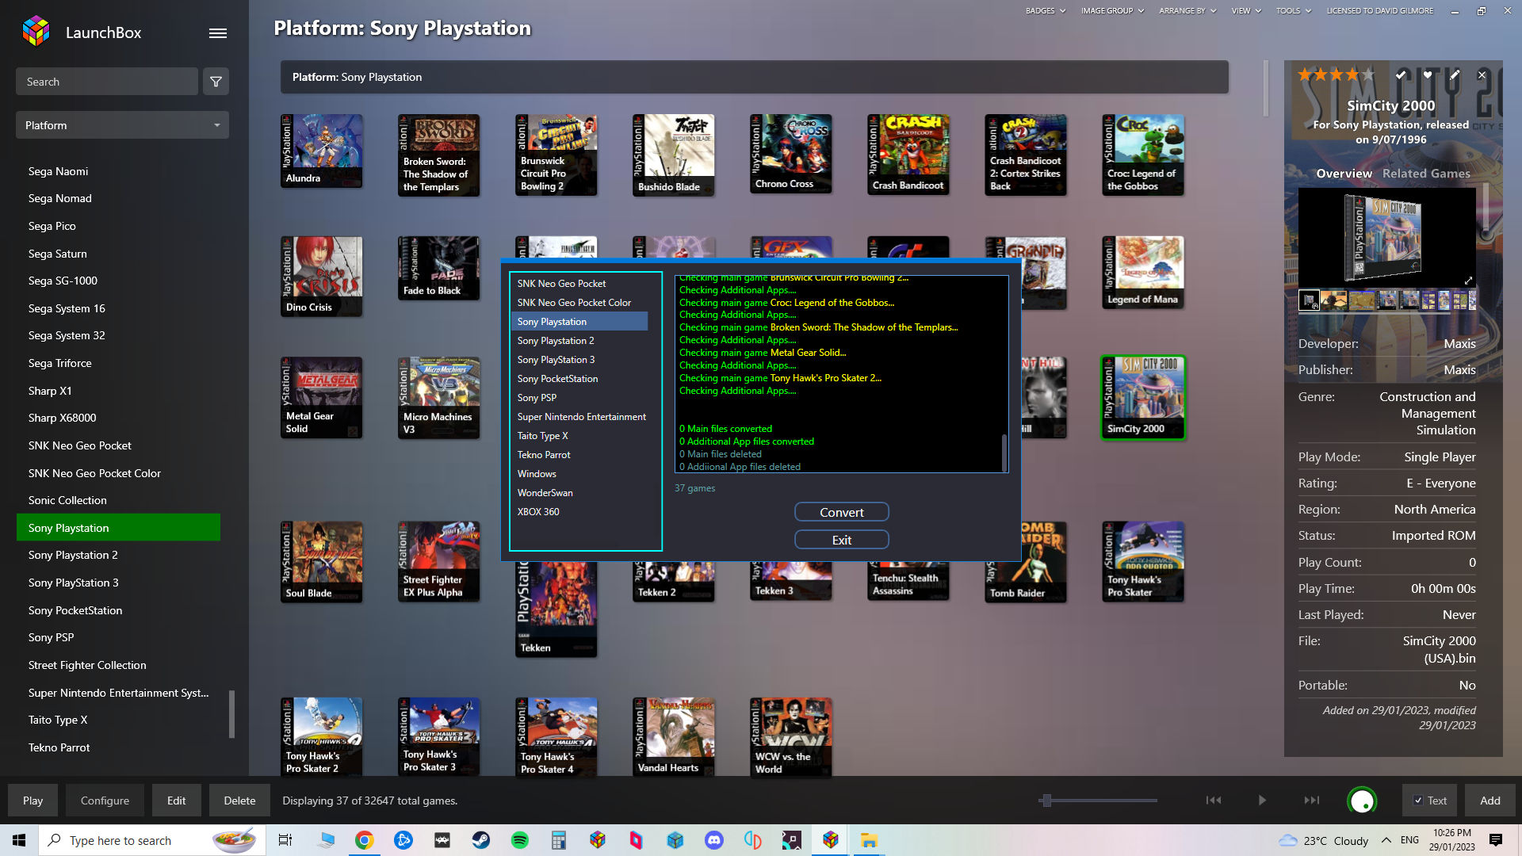
Task: Open the LaunchBox hamburger menu
Action: coord(218,33)
